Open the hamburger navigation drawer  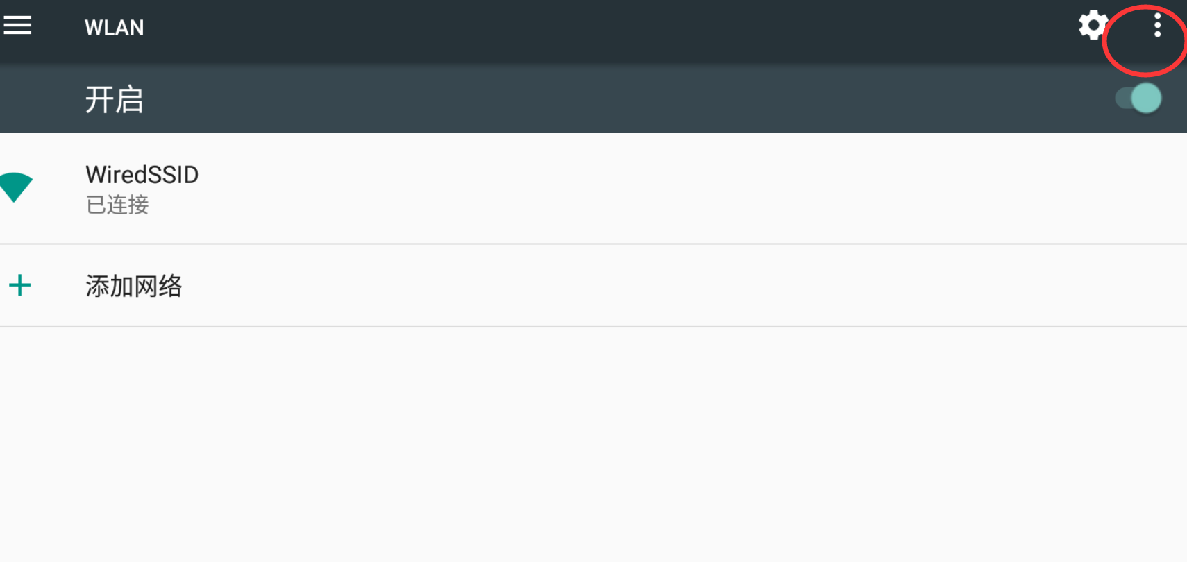point(17,26)
